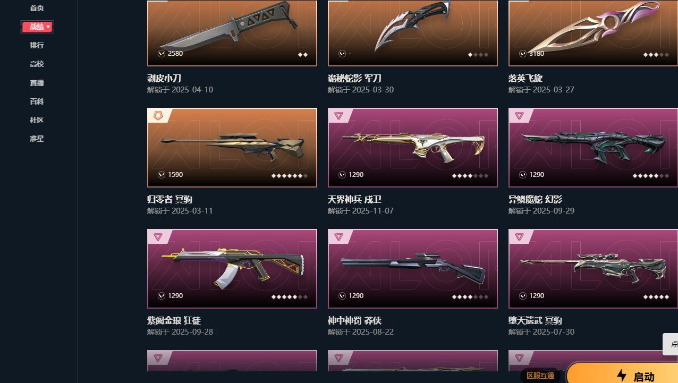Click the lightning bolt icon on 启动 button

pyautogui.click(x=622, y=376)
